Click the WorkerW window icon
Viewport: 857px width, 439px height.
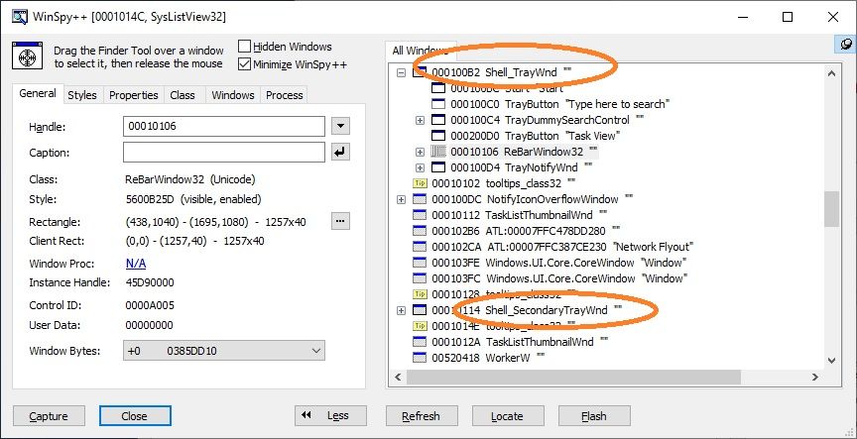coord(420,358)
